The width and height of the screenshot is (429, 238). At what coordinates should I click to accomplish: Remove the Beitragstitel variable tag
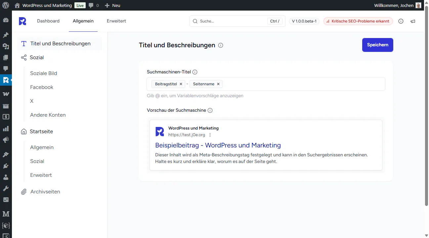point(181,84)
